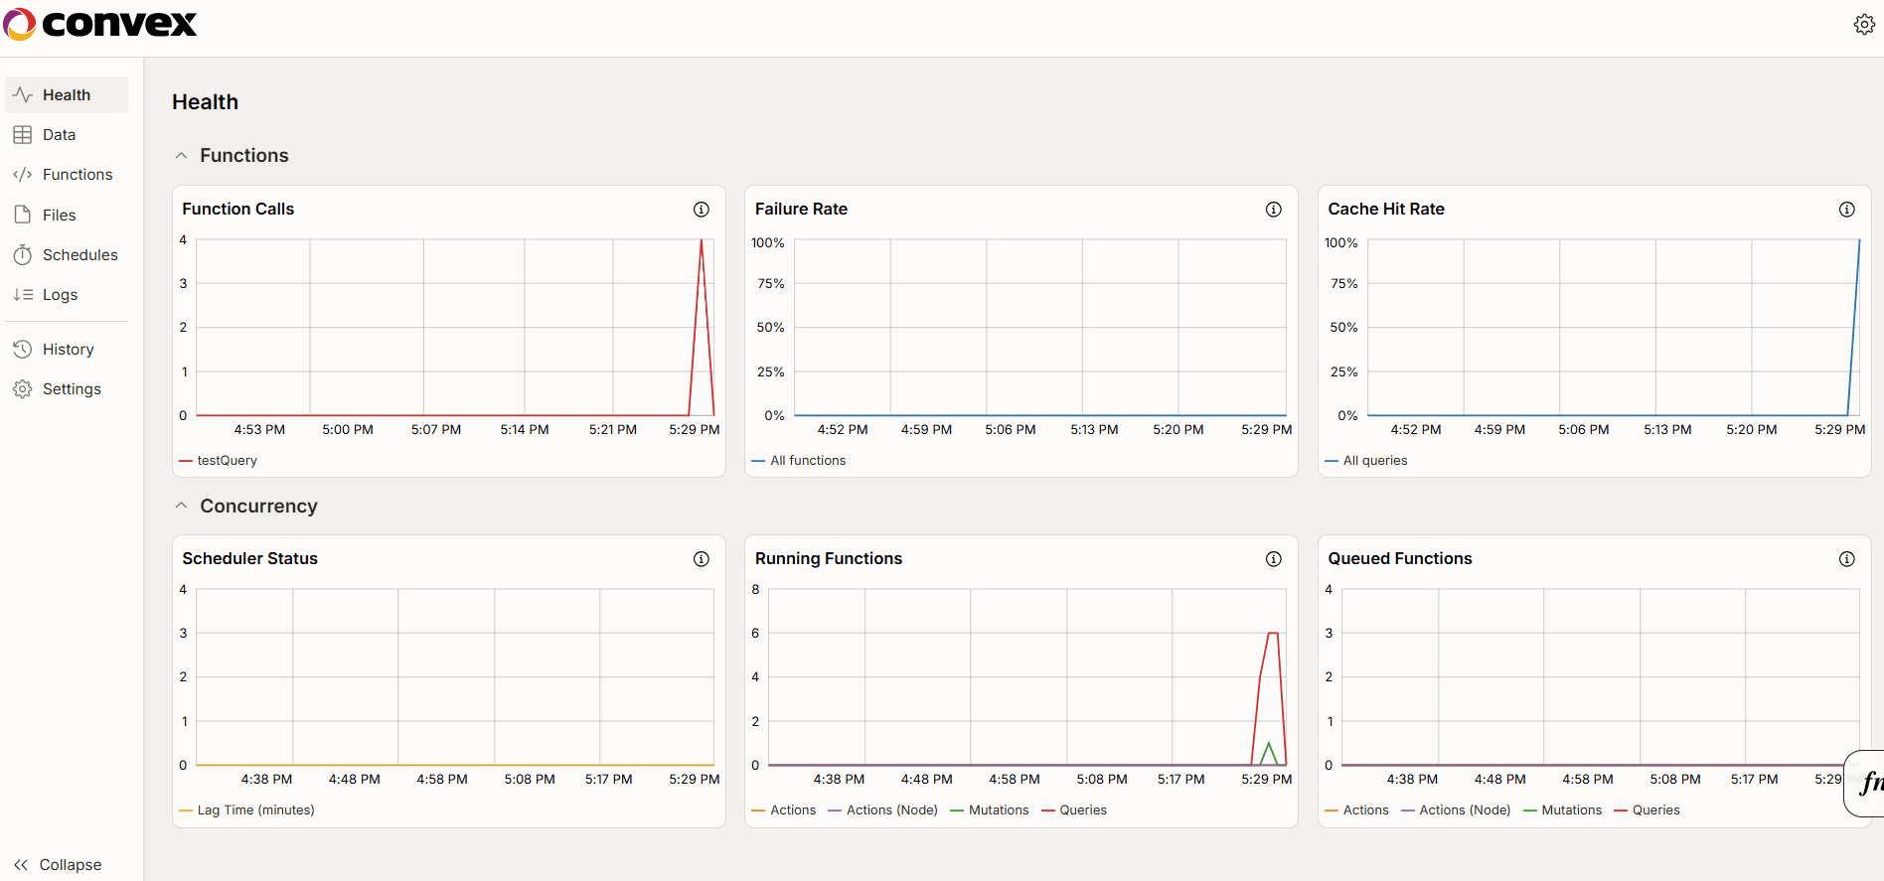Viewport: 1884px width, 881px height.
Task: Toggle Actions legend in Running Functions
Action: tap(784, 810)
